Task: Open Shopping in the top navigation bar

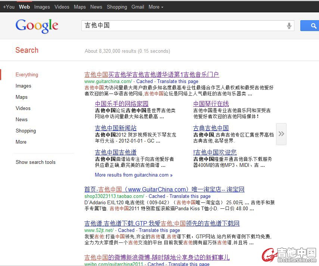Action: (x=117, y=7)
